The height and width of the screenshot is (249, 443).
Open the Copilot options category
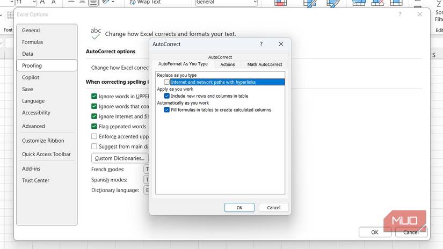[47, 77]
